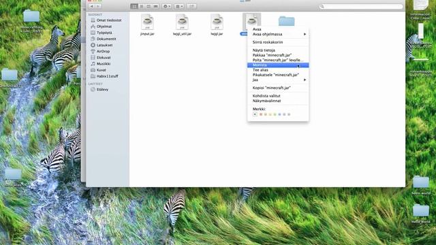
Task: Clear the label with the X swatch
Action: [x=255, y=114]
